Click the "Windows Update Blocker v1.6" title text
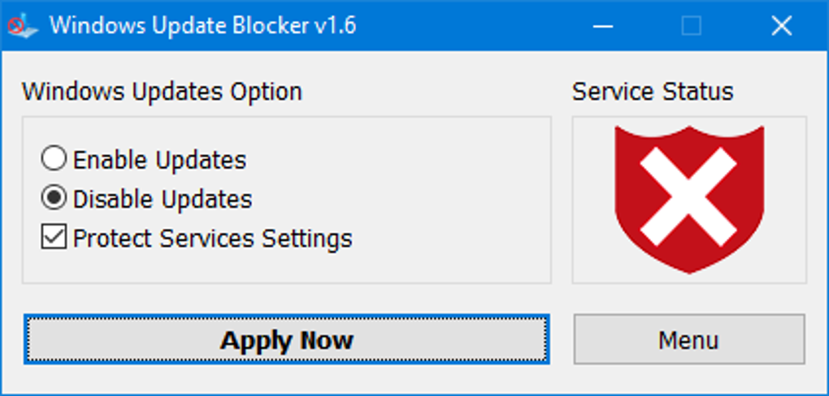 [x=202, y=26]
